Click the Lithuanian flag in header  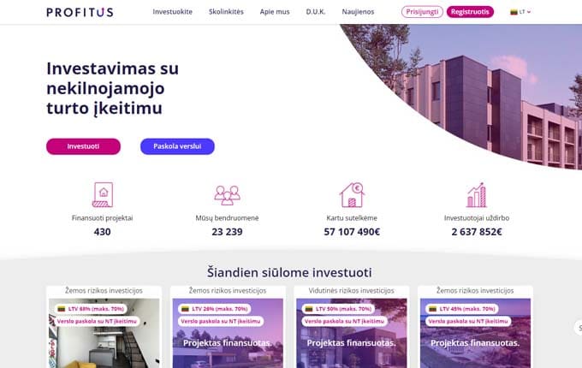coord(514,12)
